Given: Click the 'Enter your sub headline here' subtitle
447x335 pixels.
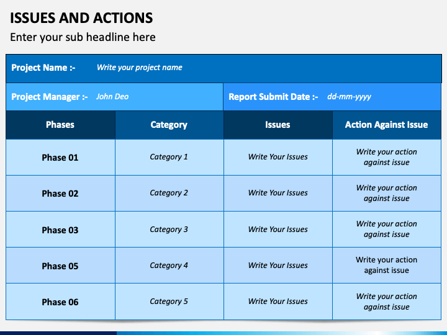Looking at the screenshot, I should point(83,37).
